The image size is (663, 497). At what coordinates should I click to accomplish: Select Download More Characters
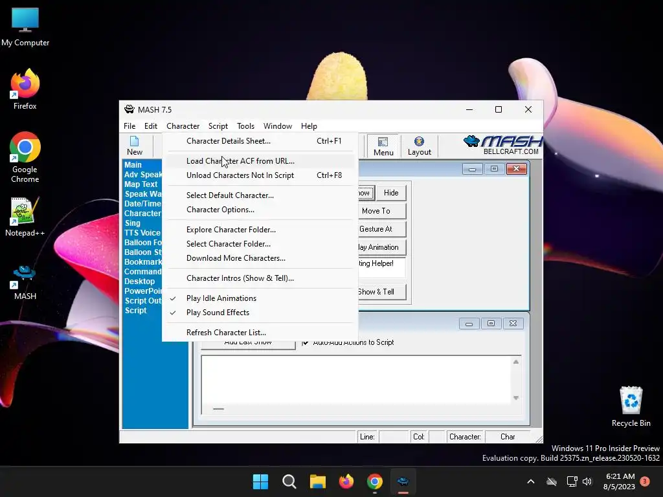(x=260, y=258)
